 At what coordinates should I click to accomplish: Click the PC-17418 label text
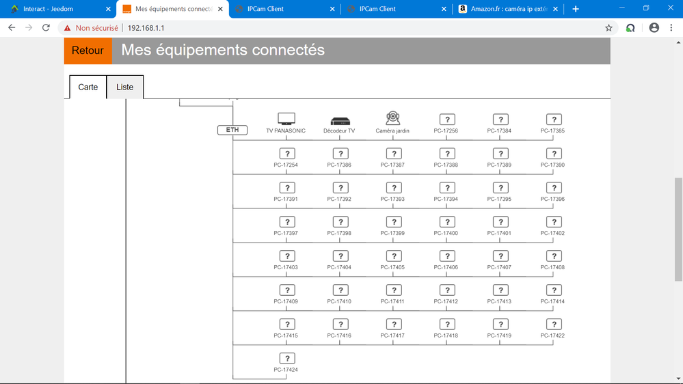point(446,335)
